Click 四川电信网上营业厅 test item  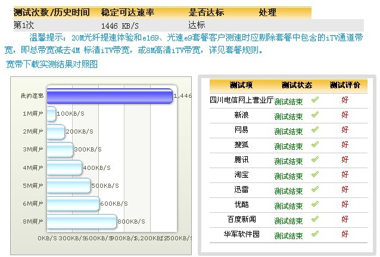tap(242, 100)
